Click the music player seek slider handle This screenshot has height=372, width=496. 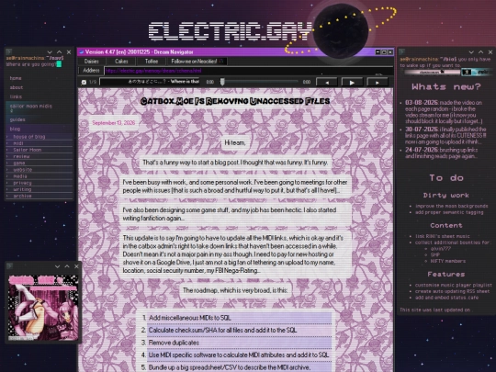click(x=222, y=82)
